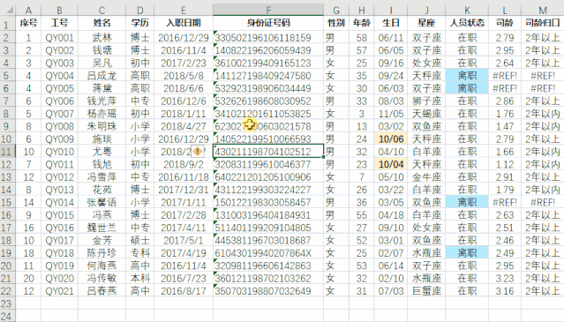Select the zodiac cell 天蝎座
This screenshot has width=564, height=322.
[426, 114]
